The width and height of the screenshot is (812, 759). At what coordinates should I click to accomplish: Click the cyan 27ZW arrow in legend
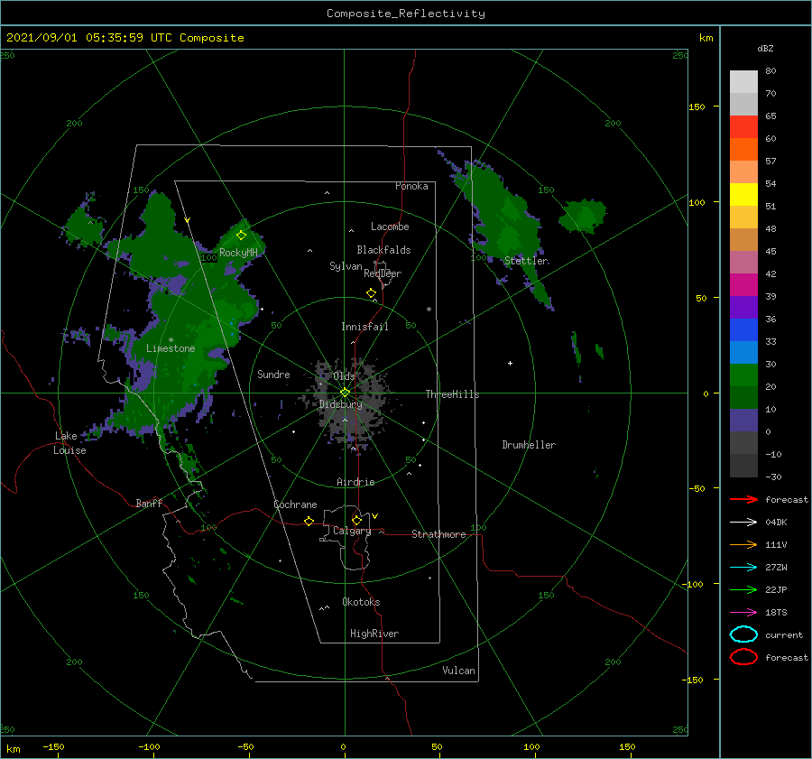pos(743,568)
